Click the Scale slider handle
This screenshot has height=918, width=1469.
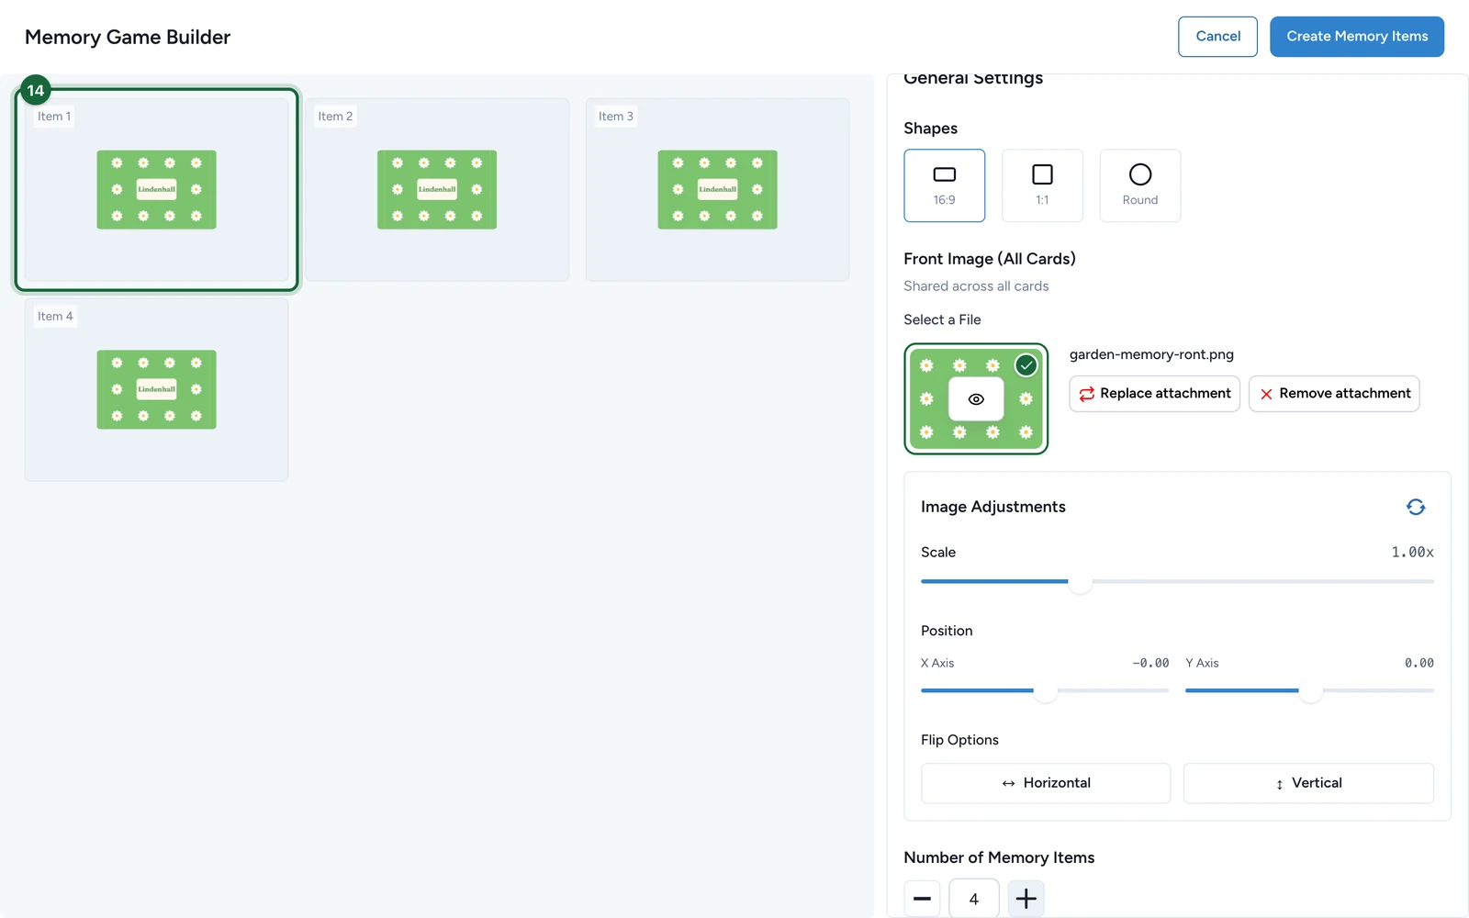coord(1080,581)
